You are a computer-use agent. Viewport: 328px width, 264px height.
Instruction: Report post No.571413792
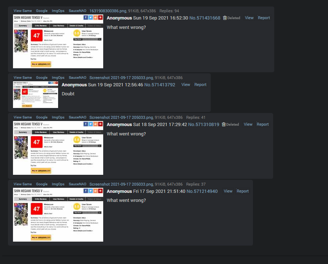[x=200, y=85]
